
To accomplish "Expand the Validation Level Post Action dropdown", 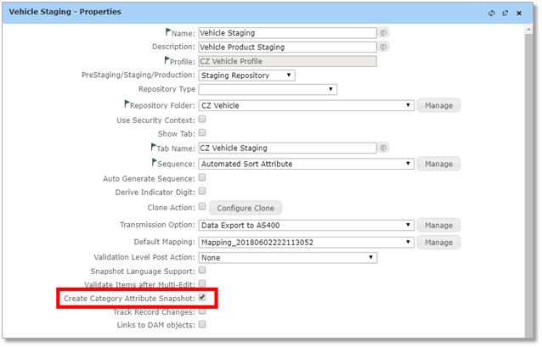I will tap(288, 257).
